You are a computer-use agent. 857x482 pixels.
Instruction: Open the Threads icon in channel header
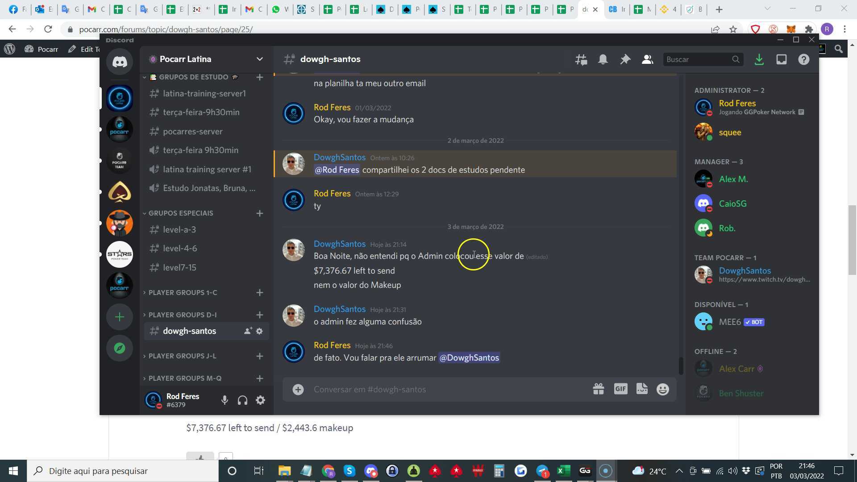pyautogui.click(x=581, y=59)
